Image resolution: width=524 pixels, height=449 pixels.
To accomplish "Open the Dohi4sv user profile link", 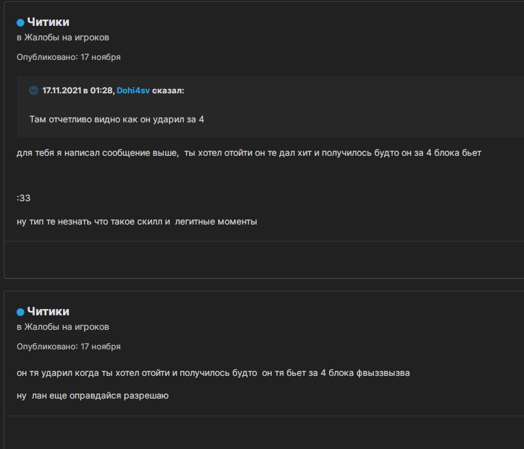I will click(133, 91).
